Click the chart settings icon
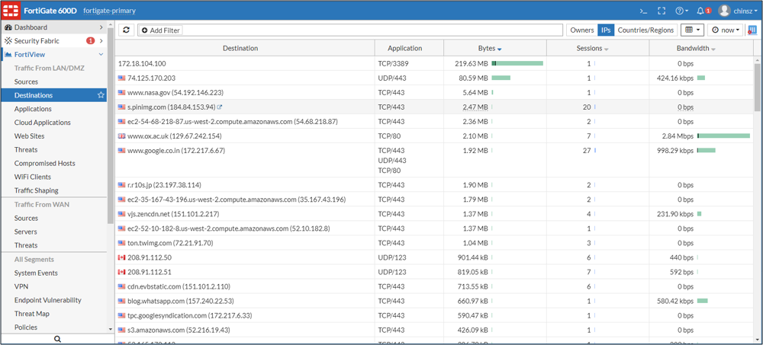 752,30
